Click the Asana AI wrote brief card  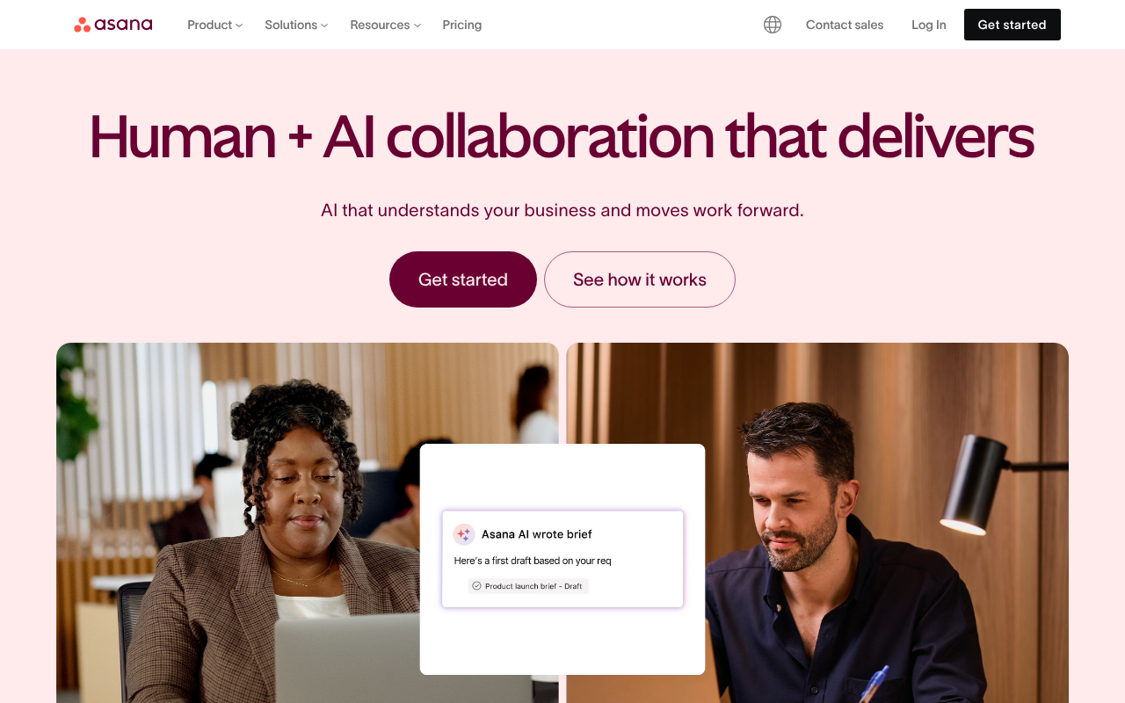pyautogui.click(x=562, y=559)
